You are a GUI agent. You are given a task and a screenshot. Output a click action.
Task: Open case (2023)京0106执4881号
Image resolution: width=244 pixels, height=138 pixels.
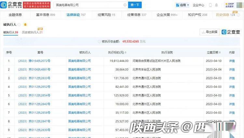pos(34,70)
